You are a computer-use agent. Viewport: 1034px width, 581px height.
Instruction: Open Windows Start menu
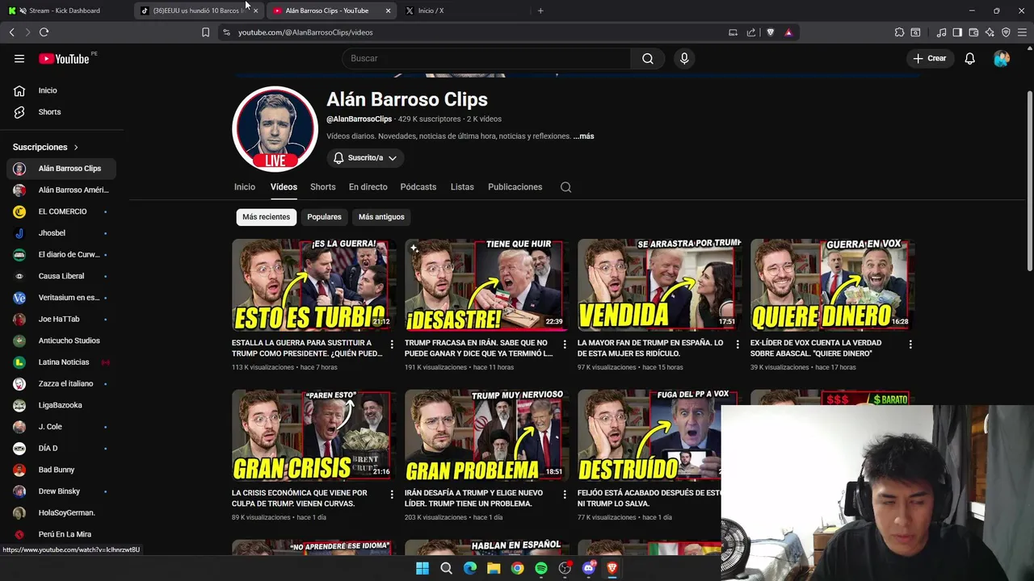click(422, 568)
